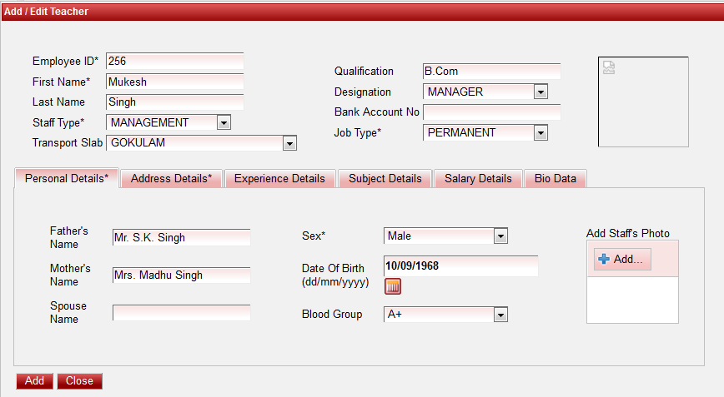Expand the Staff Type dropdown
Image resolution: width=724 pixels, height=397 pixels.
223,123
